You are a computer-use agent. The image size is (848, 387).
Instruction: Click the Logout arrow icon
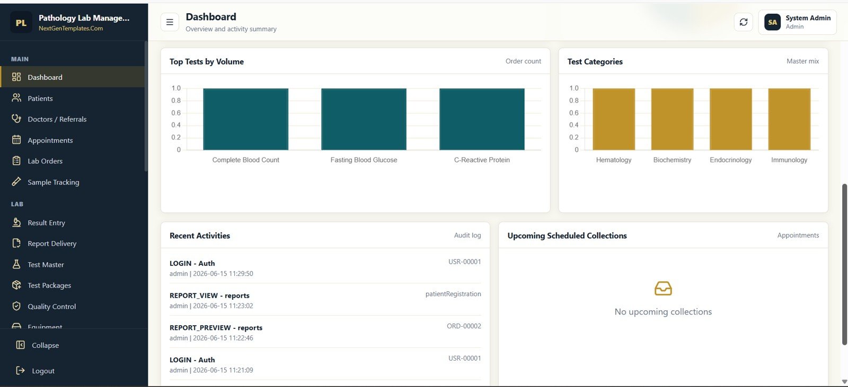tap(21, 371)
